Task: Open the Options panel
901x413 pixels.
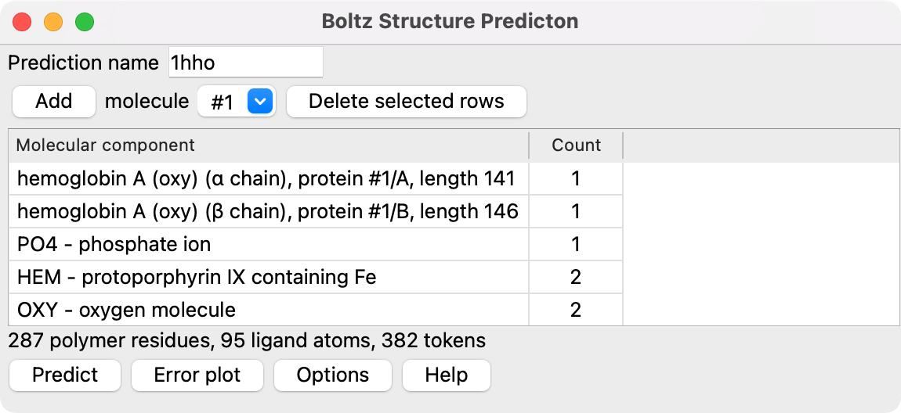Action: [x=332, y=375]
